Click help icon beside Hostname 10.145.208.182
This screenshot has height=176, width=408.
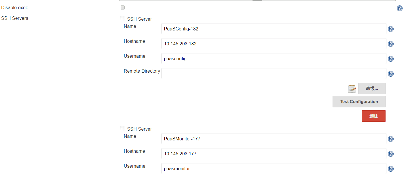click(391, 44)
